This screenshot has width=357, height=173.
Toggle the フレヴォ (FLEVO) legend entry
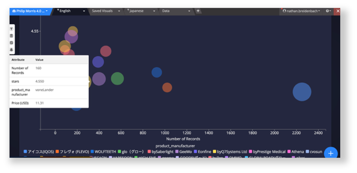72,152
